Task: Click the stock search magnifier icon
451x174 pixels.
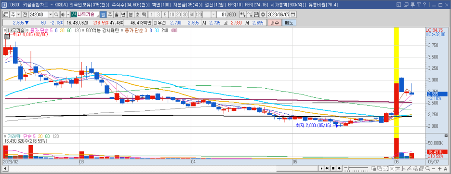Action: click(x=56, y=14)
